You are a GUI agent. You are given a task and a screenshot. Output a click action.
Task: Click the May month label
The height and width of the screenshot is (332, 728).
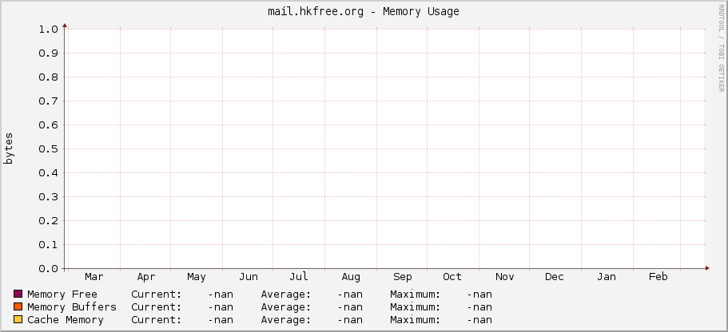pos(197,277)
